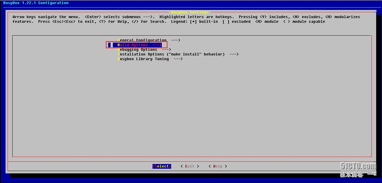Click the < Help > button

[x=218, y=166]
